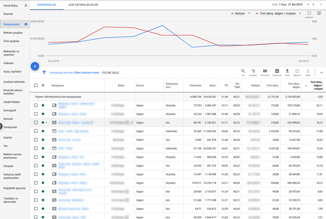Screen dimensions: 326x219
Task: Open the Tüm dönş. değeri / maliyet chart dropdown
Action: pyautogui.click(x=278, y=13)
